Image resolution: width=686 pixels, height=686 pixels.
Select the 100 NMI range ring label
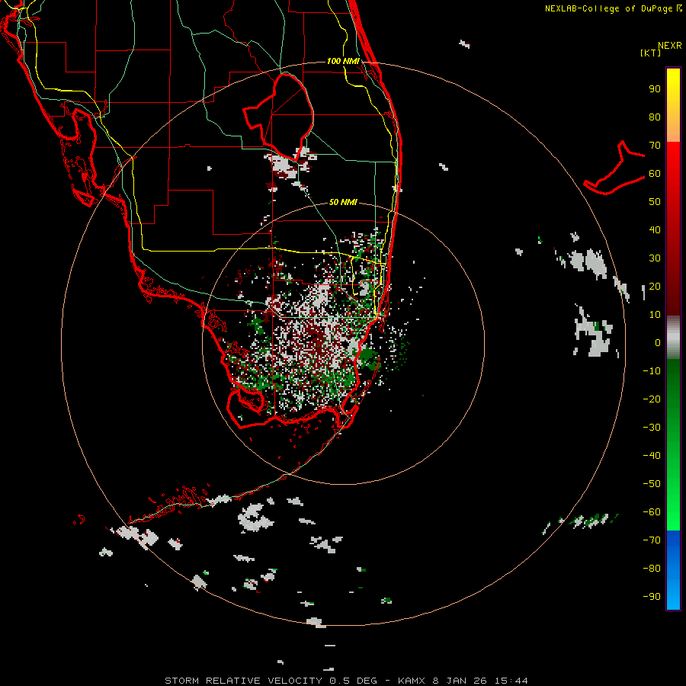(x=344, y=61)
